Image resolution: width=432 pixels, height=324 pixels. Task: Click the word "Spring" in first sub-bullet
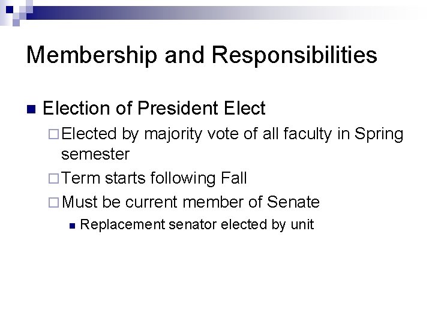click(378, 134)
